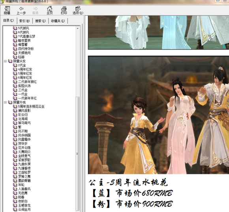Click the tree panel scrollbar thumb
229x212 pixels.
click(77, 154)
